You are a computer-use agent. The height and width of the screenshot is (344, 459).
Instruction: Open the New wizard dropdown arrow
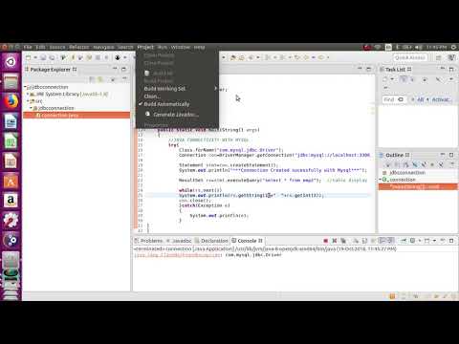35,57
